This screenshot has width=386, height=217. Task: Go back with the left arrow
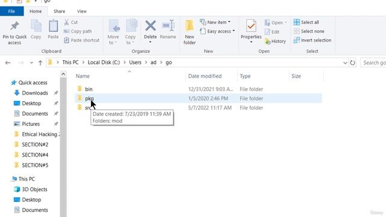pyautogui.click(x=8, y=63)
